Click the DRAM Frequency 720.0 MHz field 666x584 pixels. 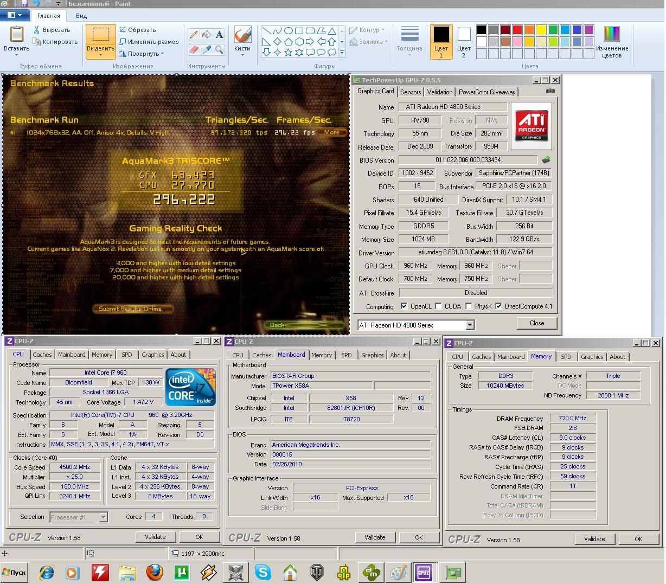(573, 418)
